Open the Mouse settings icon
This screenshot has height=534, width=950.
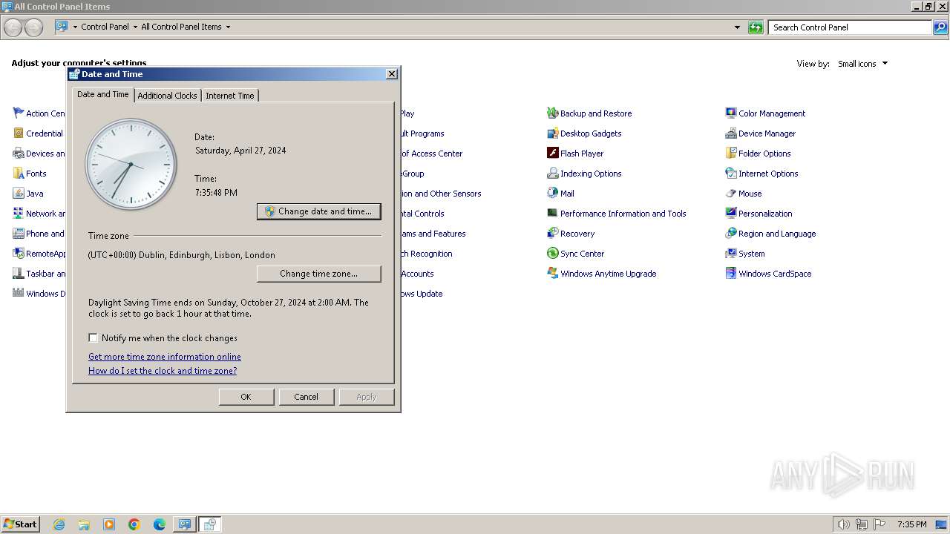pyautogui.click(x=731, y=194)
